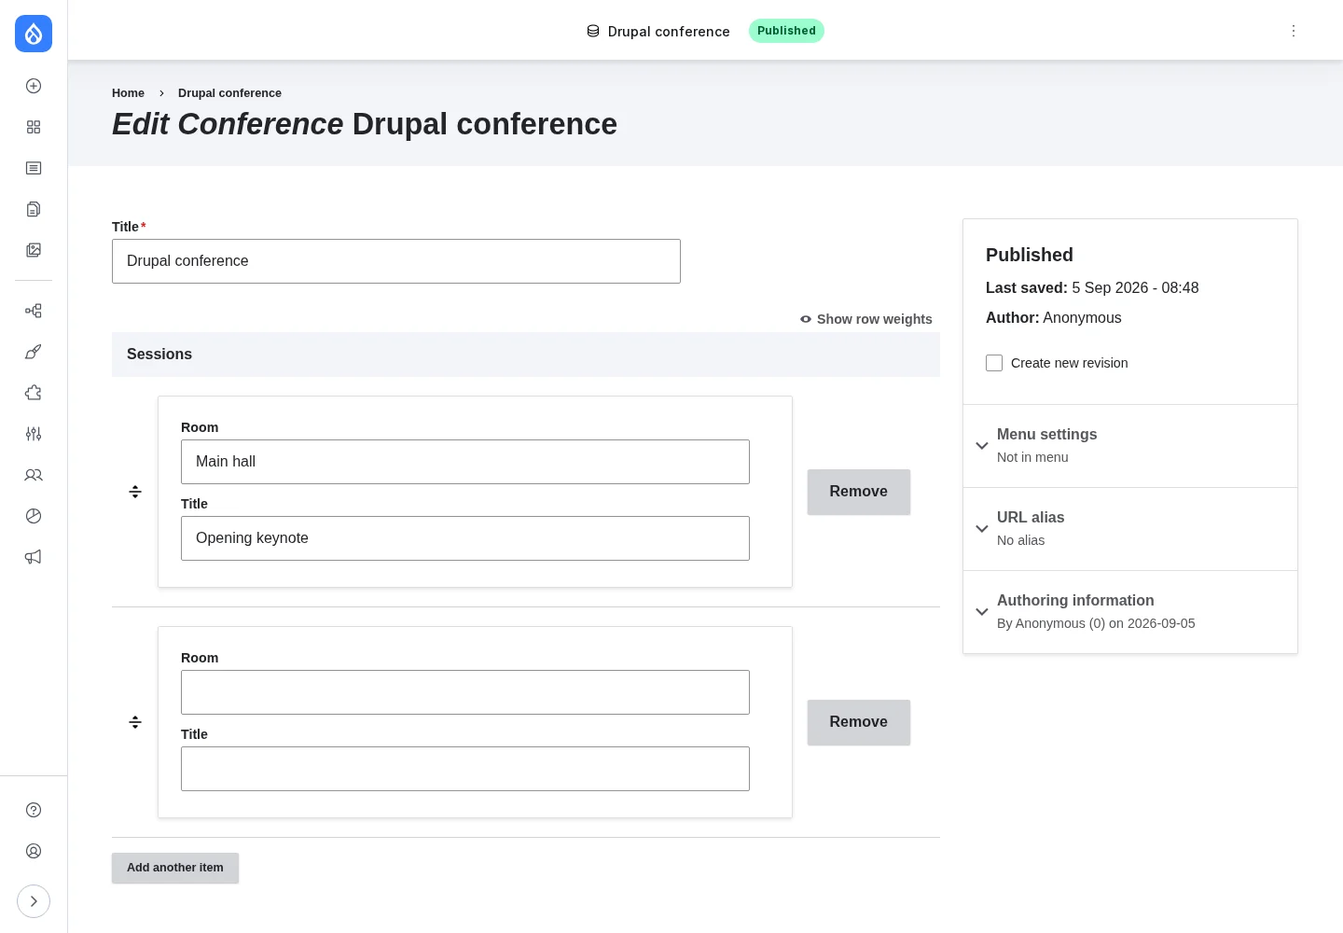
Task: Open the Announcements megaphone icon in sidebar
Action: coord(34,557)
